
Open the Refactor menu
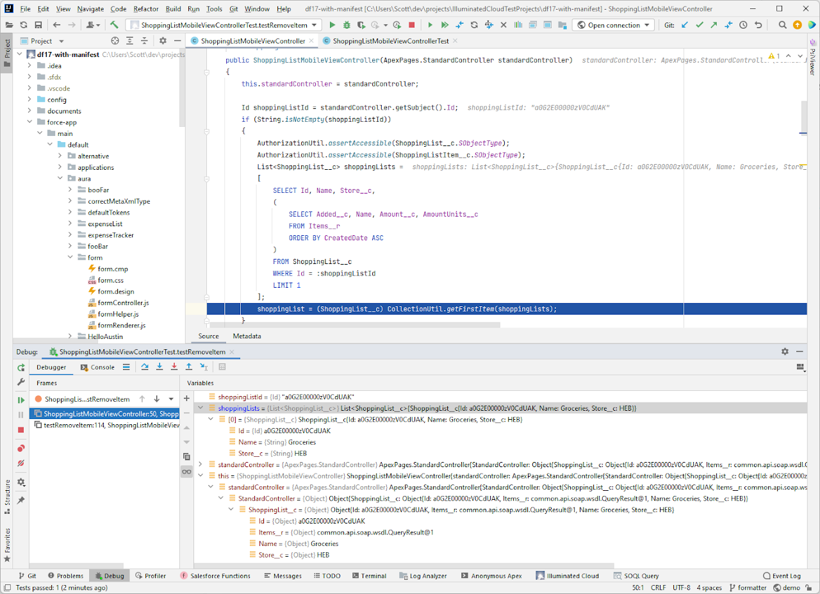click(x=145, y=9)
